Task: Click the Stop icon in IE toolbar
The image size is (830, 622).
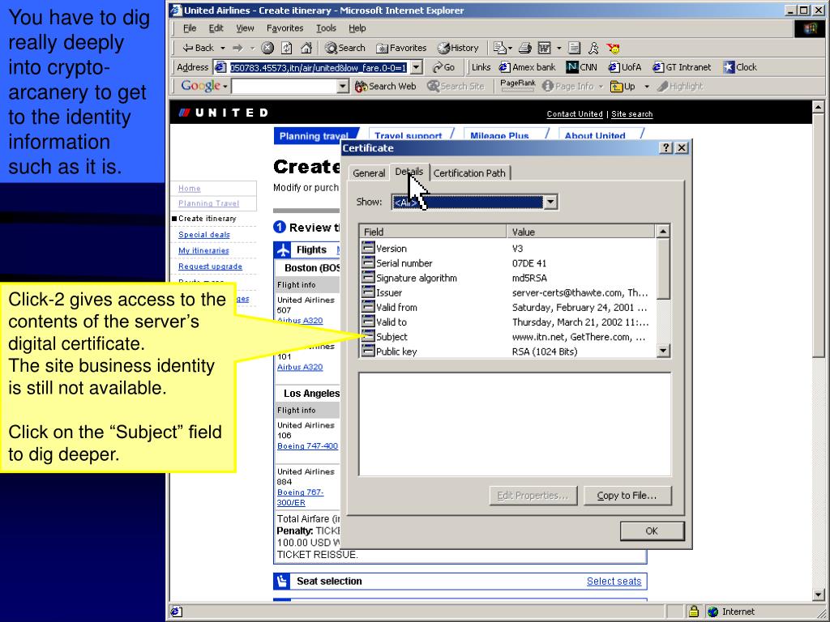Action: coord(267,48)
